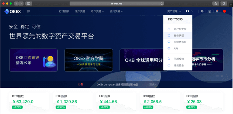Click EOS price ¥25.08

coord(194,102)
